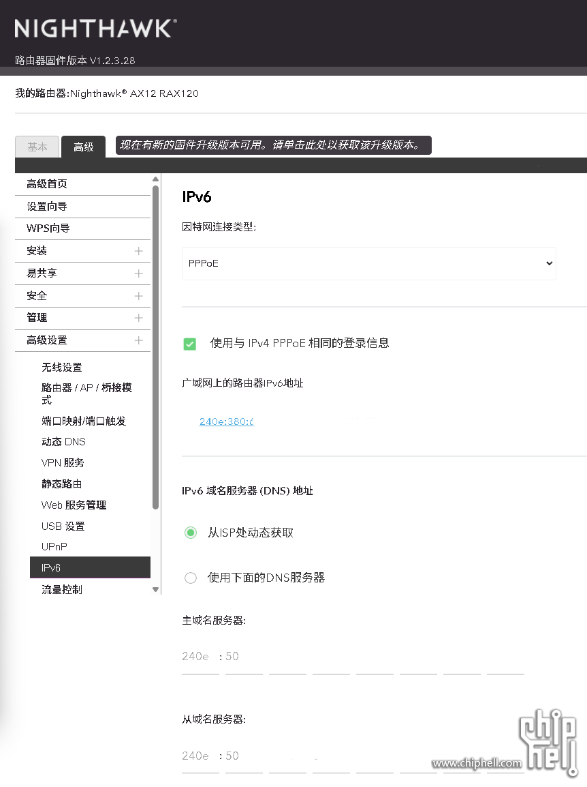Screen dimensions: 587x787
Task: Select the 高级 tab
Action: pyautogui.click(x=83, y=147)
